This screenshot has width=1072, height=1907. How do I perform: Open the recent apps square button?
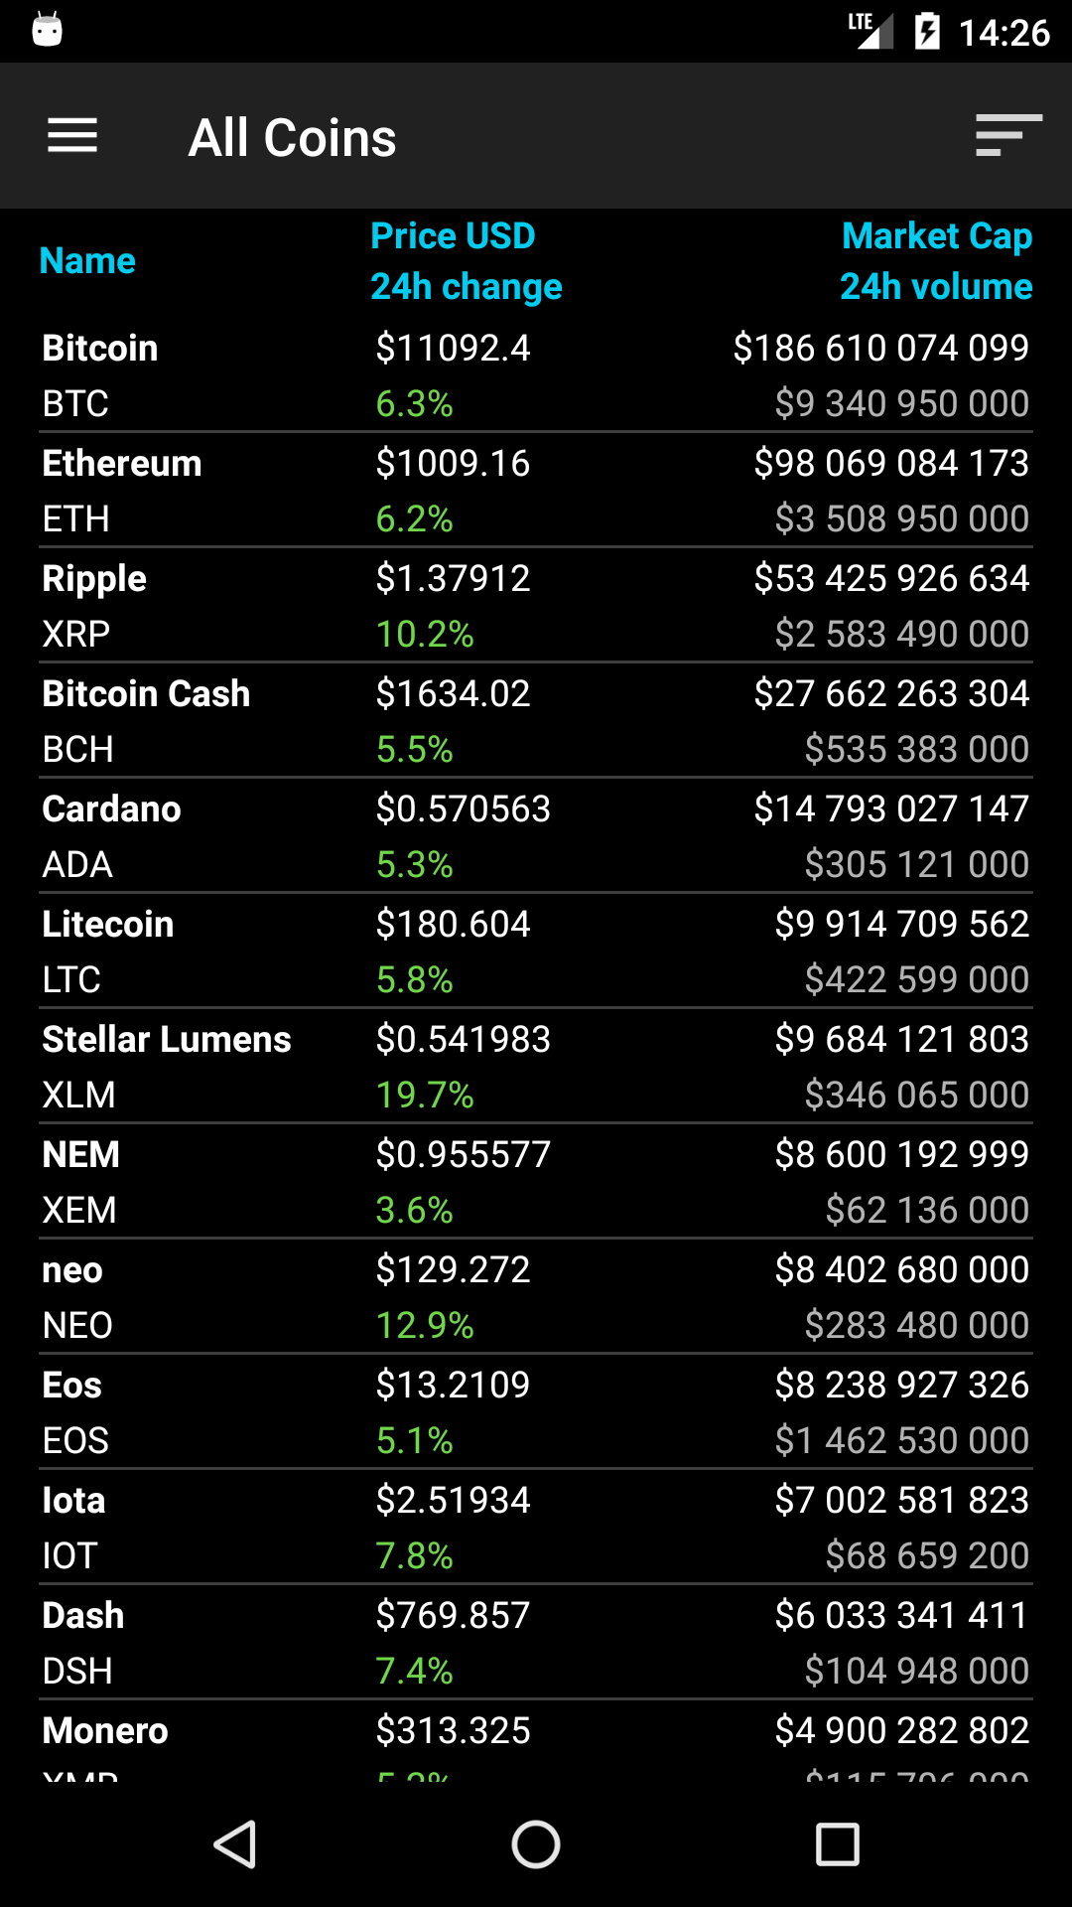[837, 1844]
